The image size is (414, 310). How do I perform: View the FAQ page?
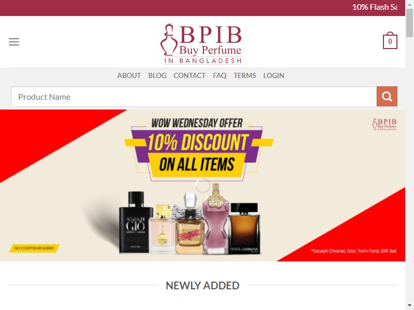pyautogui.click(x=219, y=75)
